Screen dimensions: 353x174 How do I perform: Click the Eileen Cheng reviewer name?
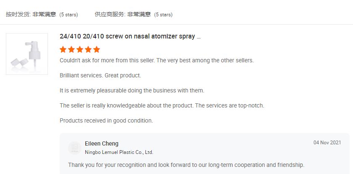coord(102,143)
